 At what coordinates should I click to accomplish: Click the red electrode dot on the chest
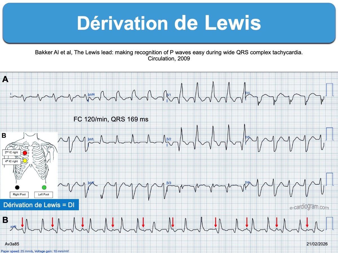[25, 153]
